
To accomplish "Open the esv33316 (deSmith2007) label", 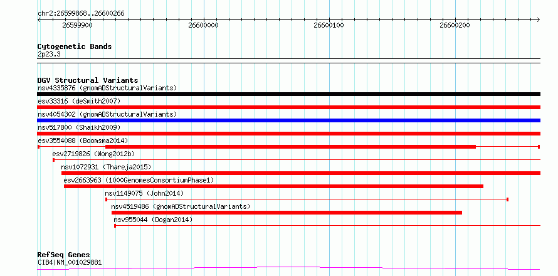I will click(79, 101).
